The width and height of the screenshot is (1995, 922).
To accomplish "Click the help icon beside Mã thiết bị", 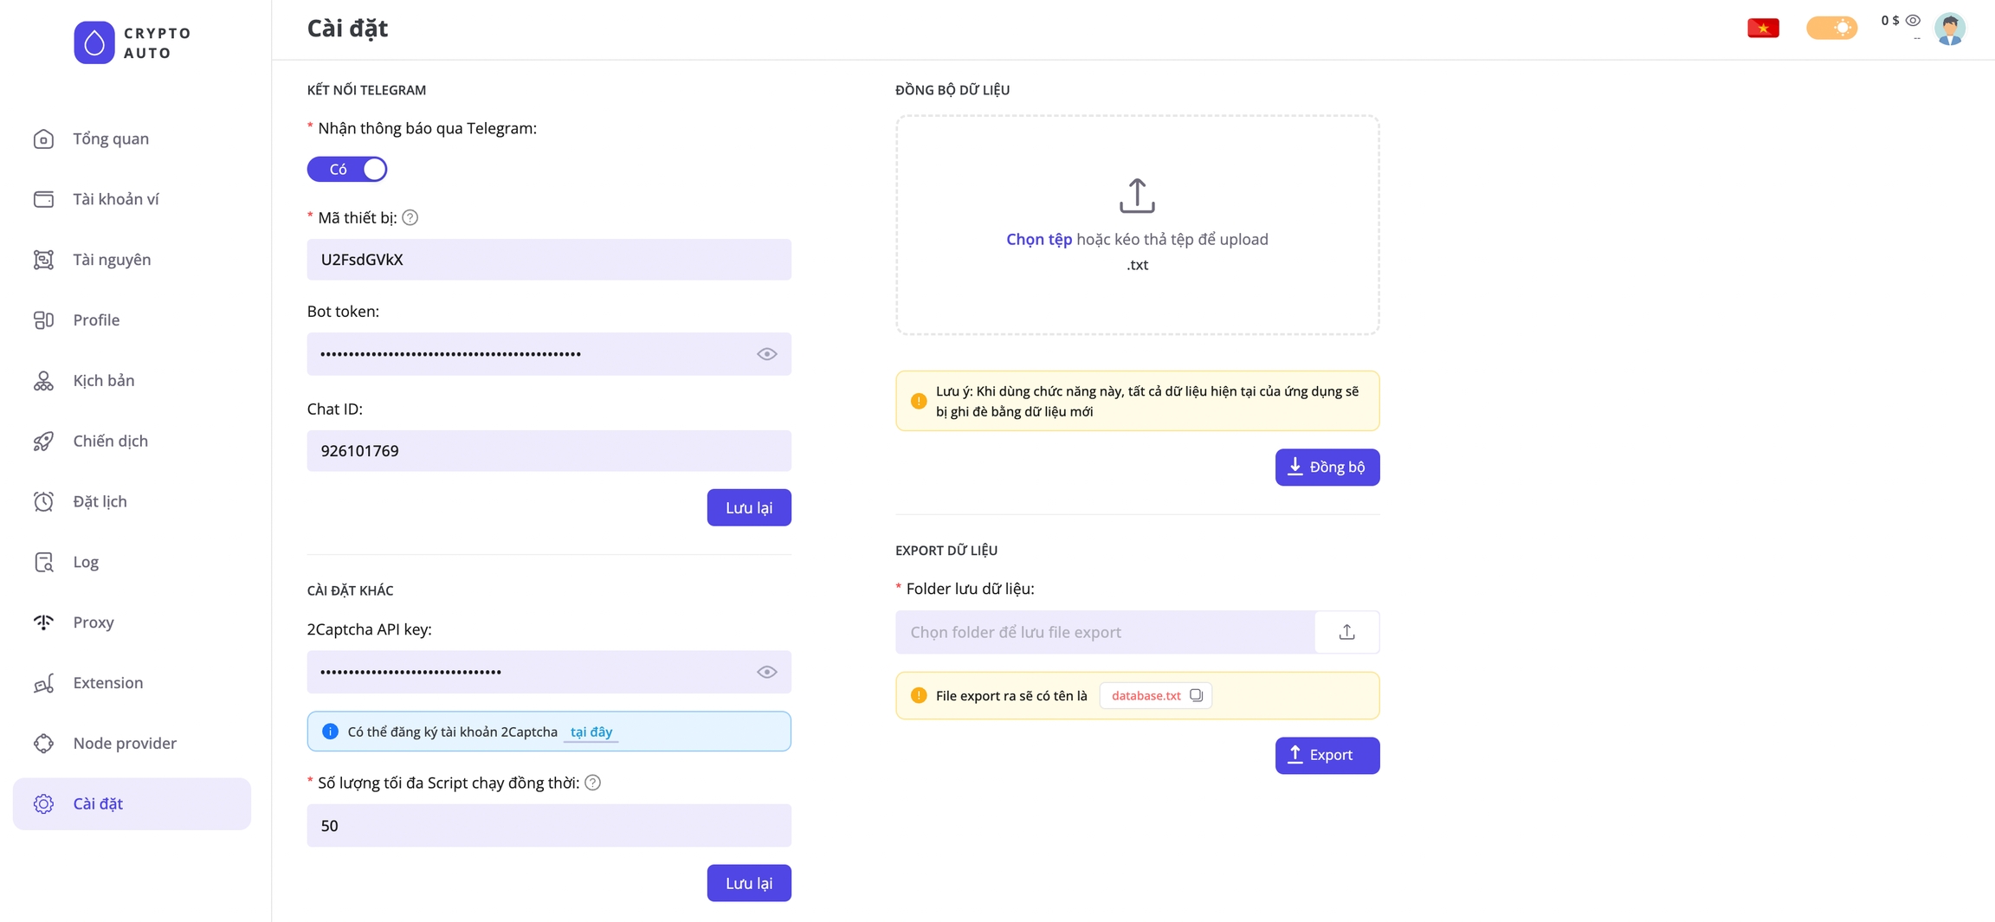I will click(x=410, y=218).
